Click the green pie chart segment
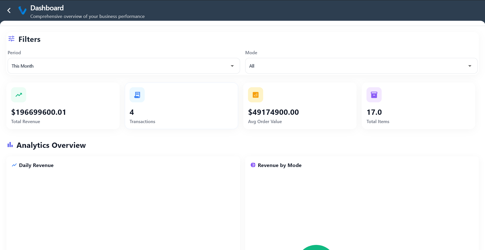Screen dimensions: 485x250 (x=316, y=247)
